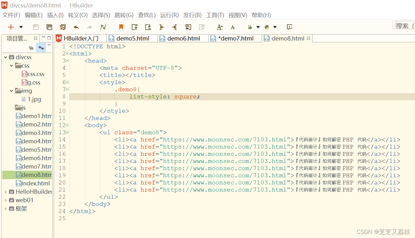Viewport: 415px width, 238px height.
Task: Decrease font size with A- icon
Action: coord(233,27)
